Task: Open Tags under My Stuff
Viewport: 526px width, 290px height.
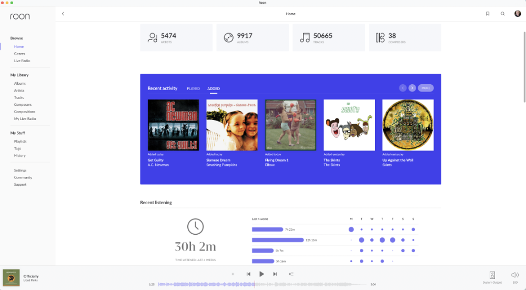Action: point(17,148)
